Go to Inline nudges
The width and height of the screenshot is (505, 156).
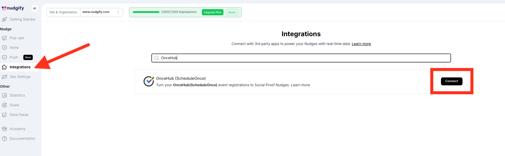[14, 48]
